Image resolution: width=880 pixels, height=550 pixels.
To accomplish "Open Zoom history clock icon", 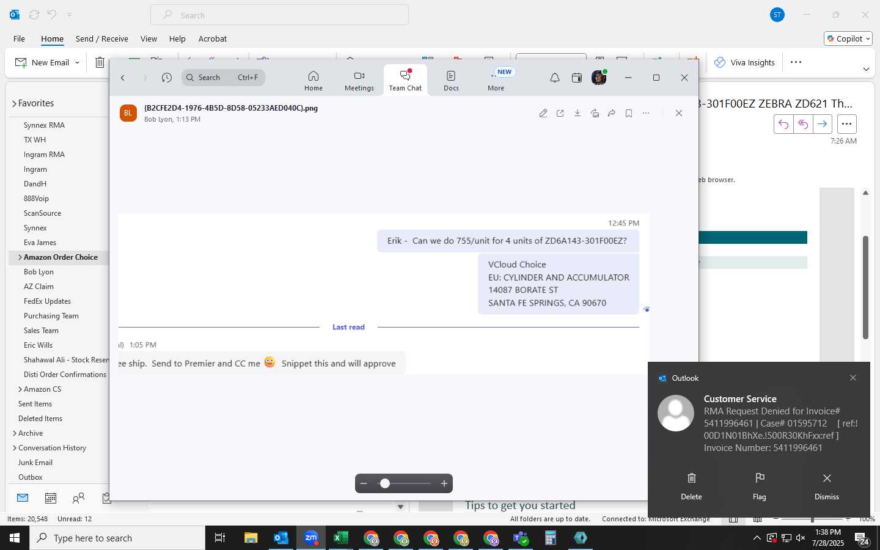I will pos(167,78).
